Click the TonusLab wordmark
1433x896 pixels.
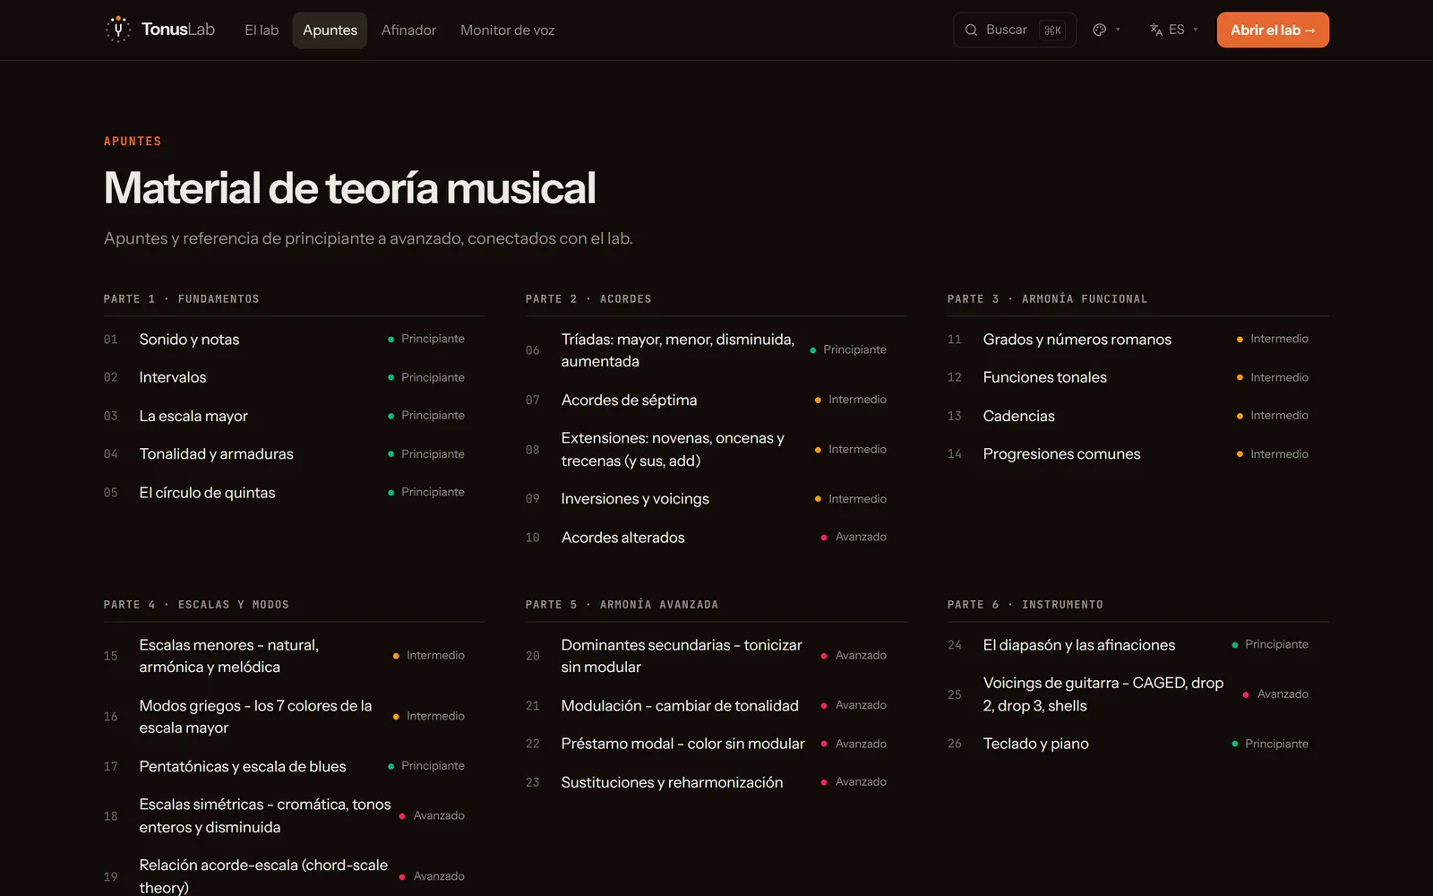click(178, 30)
